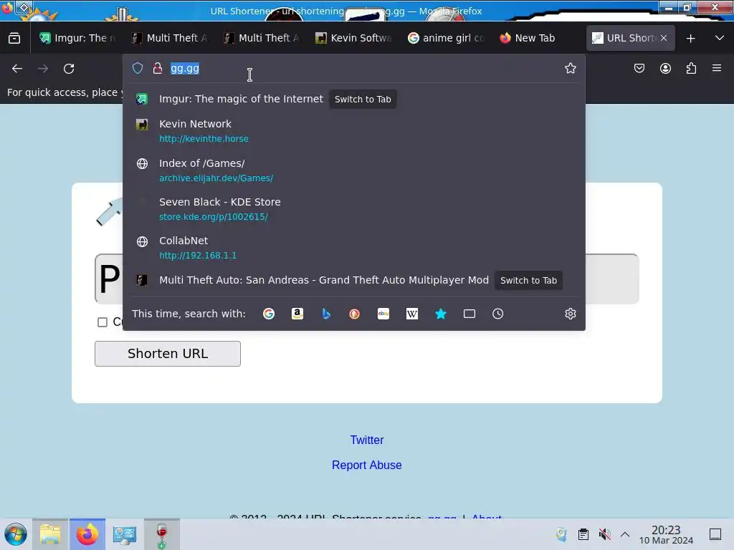This screenshot has width=734, height=550.
Task: Click the Shorten URL button
Action: click(168, 354)
